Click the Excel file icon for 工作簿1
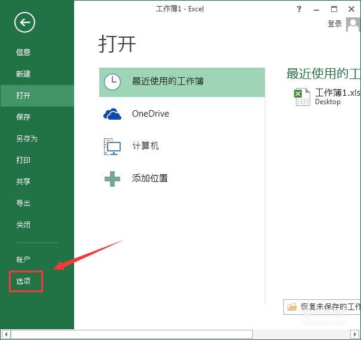The width and height of the screenshot is (361, 340). point(302,97)
